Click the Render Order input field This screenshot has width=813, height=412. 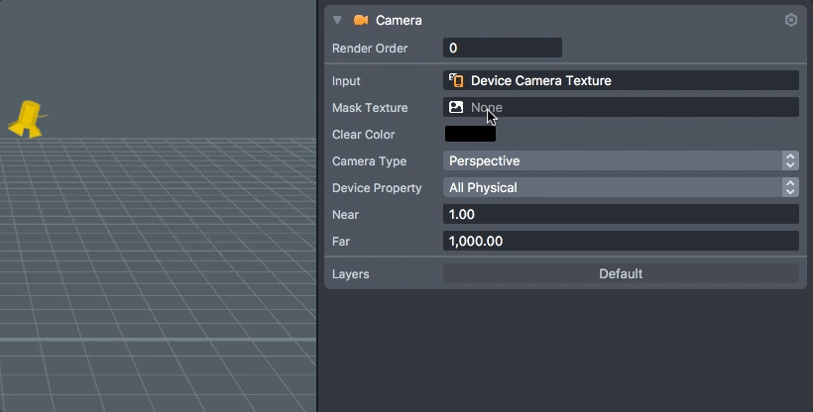[503, 48]
